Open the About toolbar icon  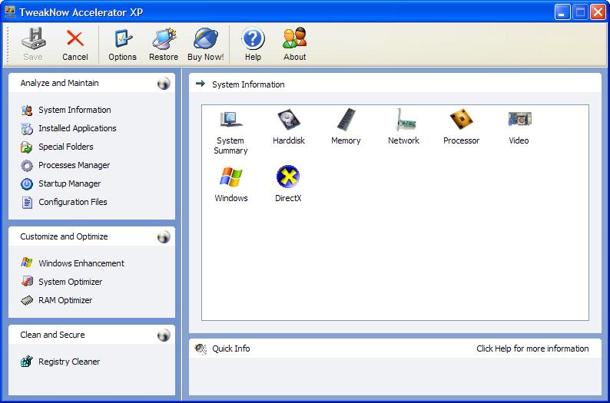[294, 38]
